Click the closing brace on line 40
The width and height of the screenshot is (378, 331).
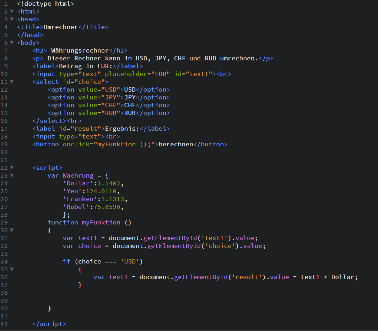click(49, 309)
